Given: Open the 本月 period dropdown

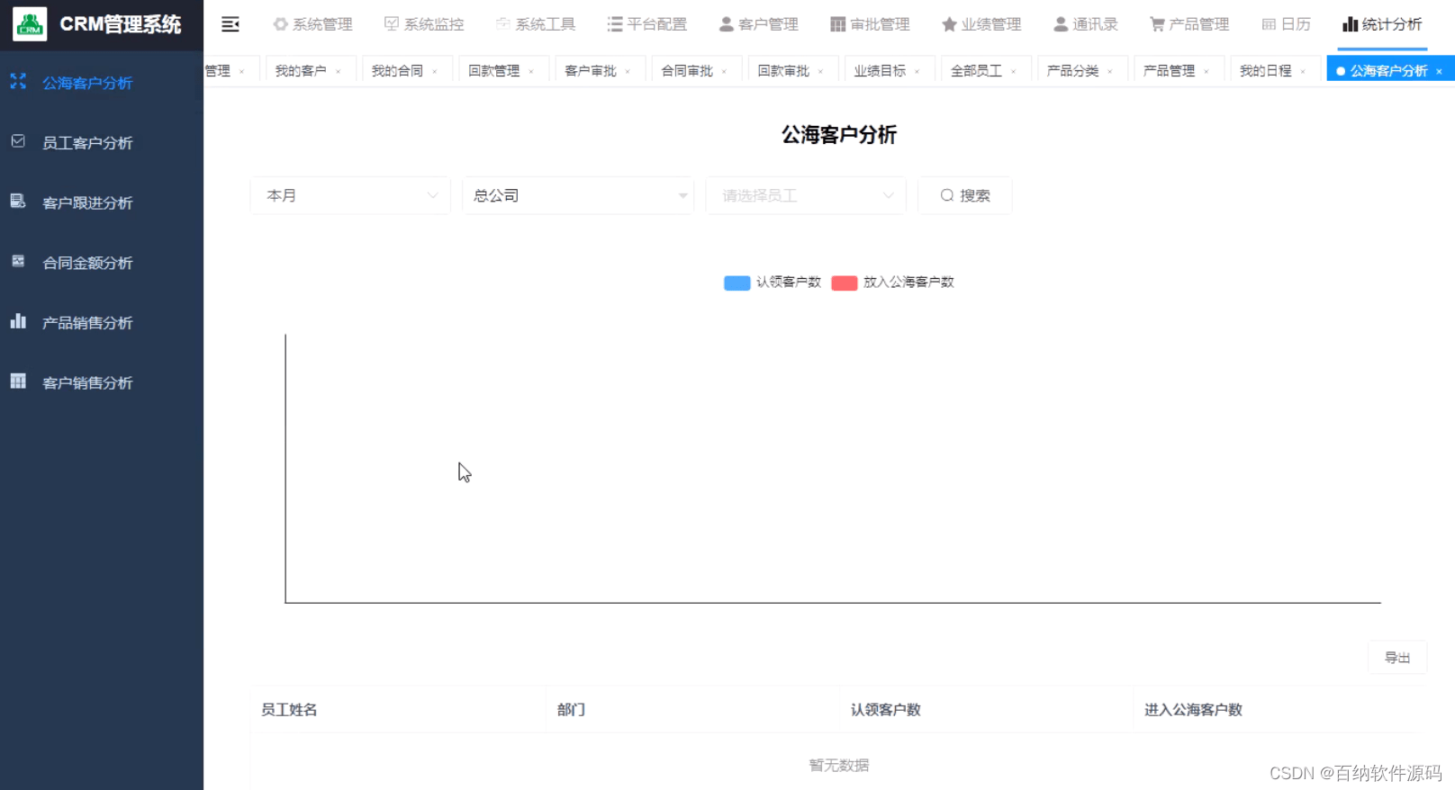Looking at the screenshot, I should coord(350,195).
